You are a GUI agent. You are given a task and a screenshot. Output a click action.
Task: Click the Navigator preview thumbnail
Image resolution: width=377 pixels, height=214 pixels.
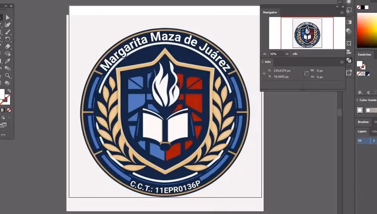pyautogui.click(x=307, y=33)
